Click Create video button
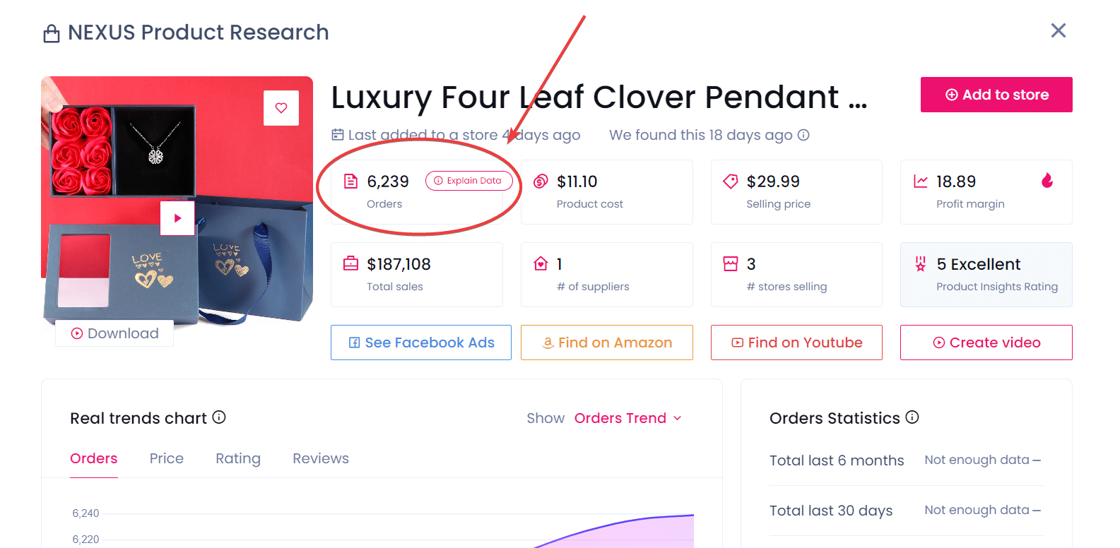This screenshot has height=548, width=1120. (986, 342)
